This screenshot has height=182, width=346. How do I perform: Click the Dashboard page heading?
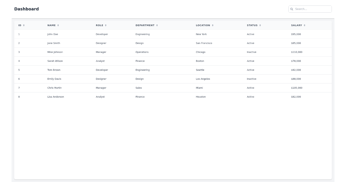pos(27,9)
